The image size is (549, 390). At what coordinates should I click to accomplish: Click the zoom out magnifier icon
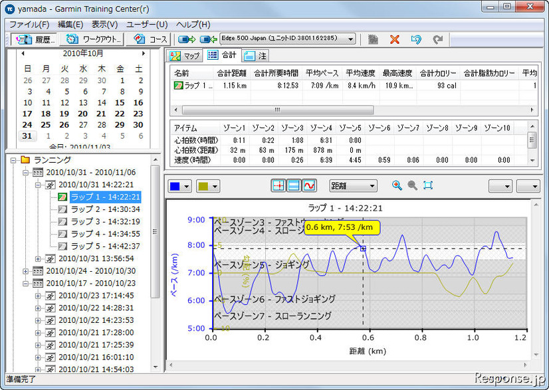413,185
